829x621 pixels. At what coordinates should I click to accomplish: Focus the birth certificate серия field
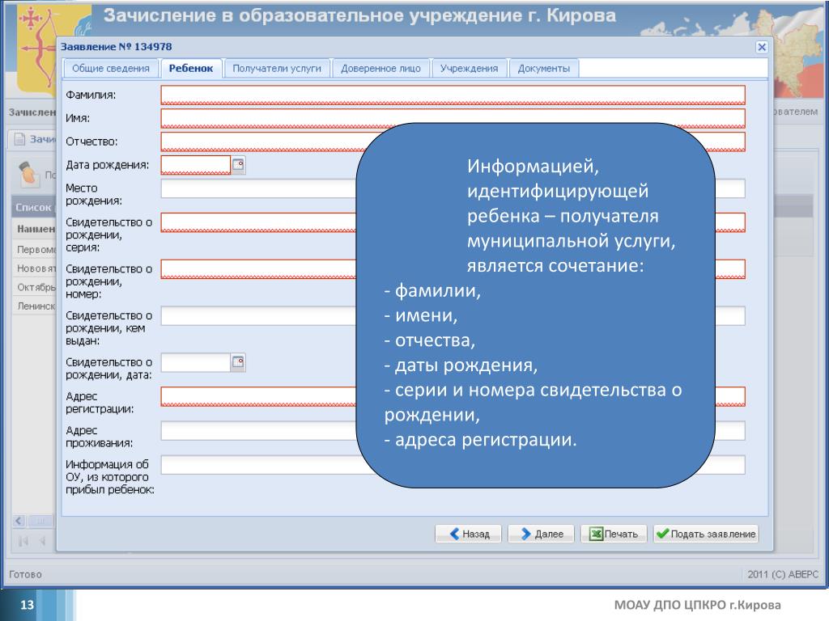[453, 222]
